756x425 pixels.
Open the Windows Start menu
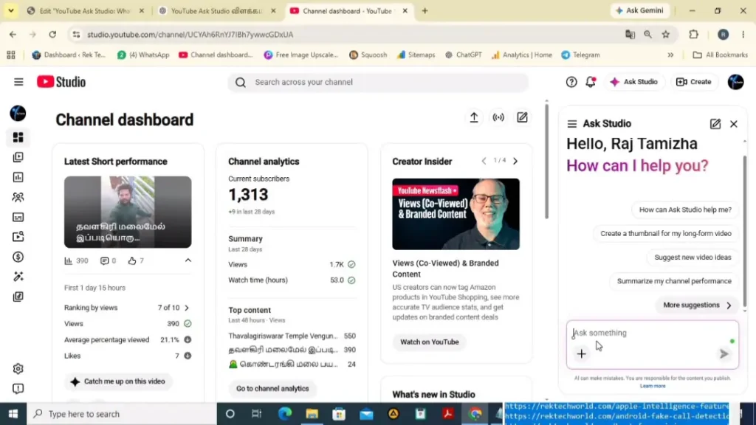pyautogui.click(x=13, y=414)
